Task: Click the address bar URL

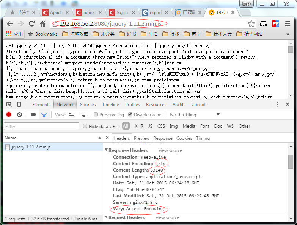Action: 110,24
